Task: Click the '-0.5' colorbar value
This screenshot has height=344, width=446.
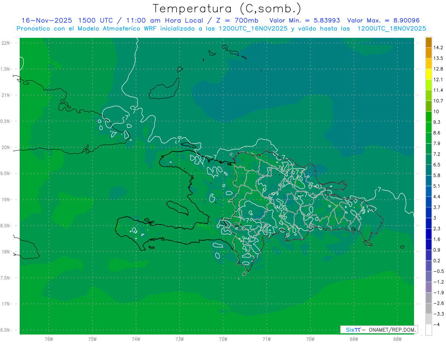Action: [x=438, y=271]
